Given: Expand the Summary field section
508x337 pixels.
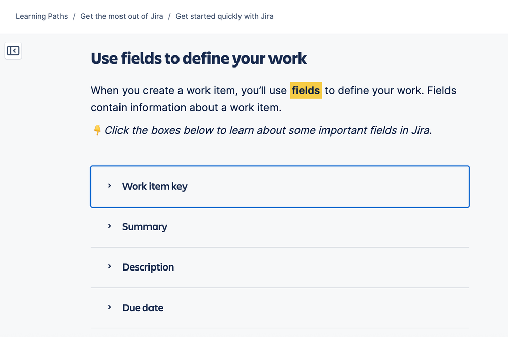Looking at the screenshot, I should point(144,227).
